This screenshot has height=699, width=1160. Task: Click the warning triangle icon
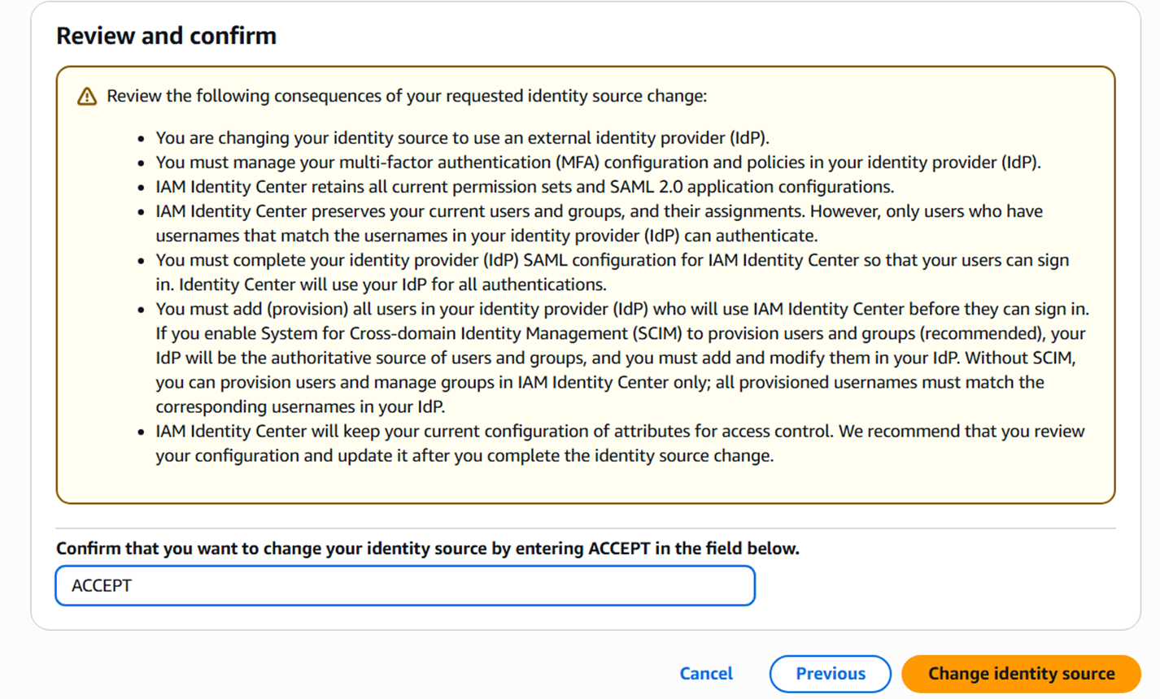(x=87, y=97)
